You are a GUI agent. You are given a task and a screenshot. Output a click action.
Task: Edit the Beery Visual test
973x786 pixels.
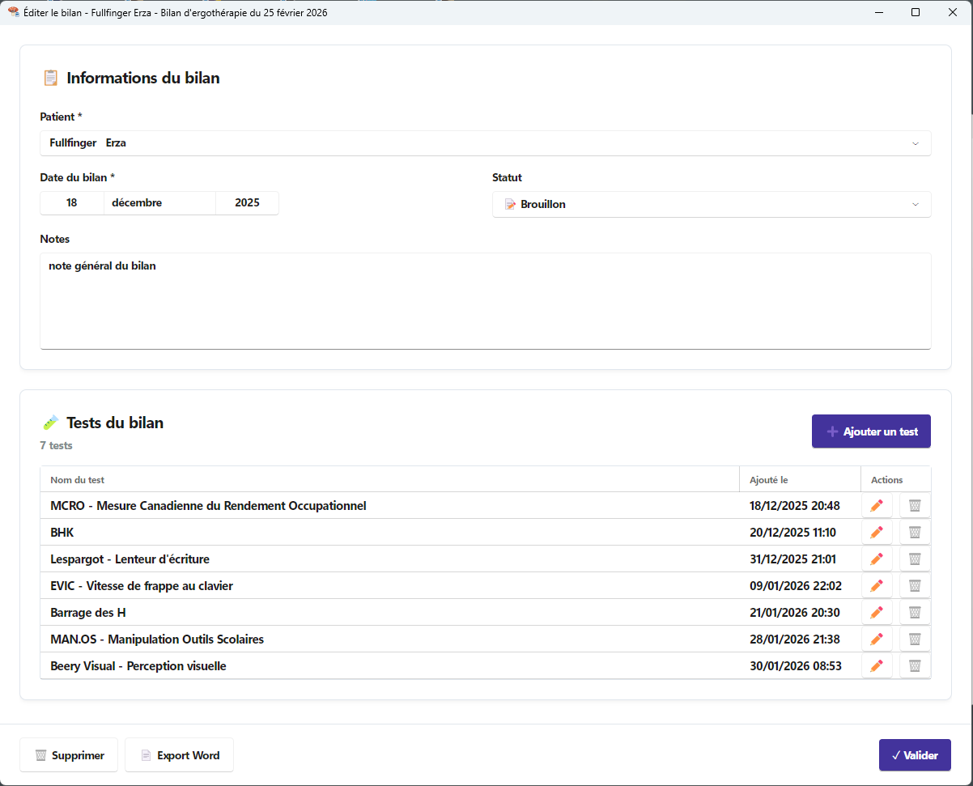tap(877, 666)
